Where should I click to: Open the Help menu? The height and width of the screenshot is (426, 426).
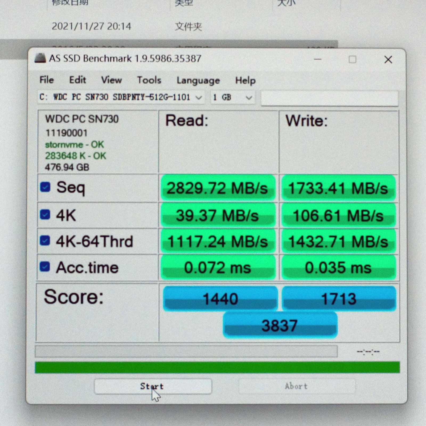[245, 80]
